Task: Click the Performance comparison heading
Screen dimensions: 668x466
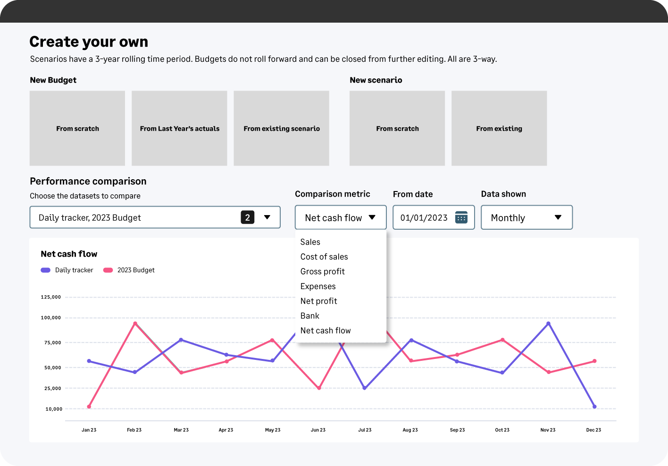Action: coord(88,181)
